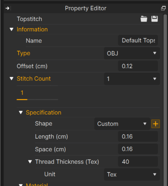Edit the Length (cm) value
The width and height of the screenshot is (168, 186).
click(x=138, y=136)
